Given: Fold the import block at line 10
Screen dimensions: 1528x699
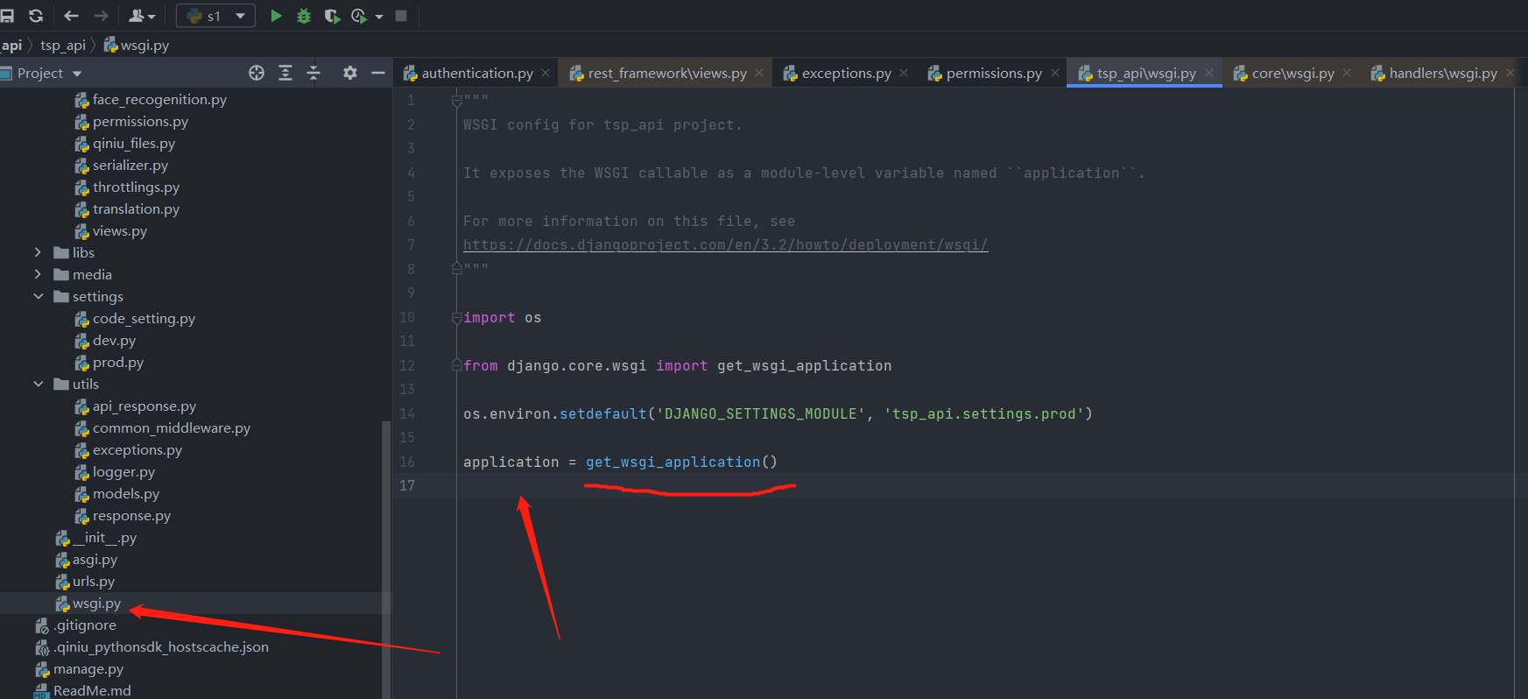Looking at the screenshot, I should coord(456,318).
